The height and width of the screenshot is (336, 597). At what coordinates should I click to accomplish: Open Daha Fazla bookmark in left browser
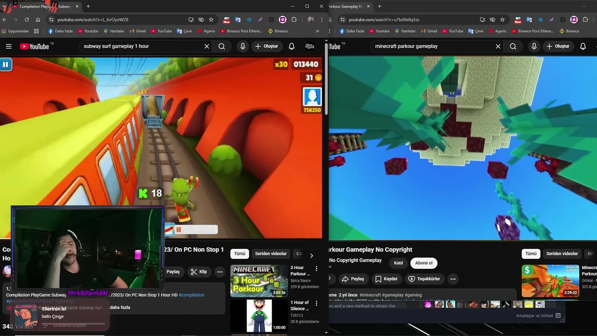(60, 31)
